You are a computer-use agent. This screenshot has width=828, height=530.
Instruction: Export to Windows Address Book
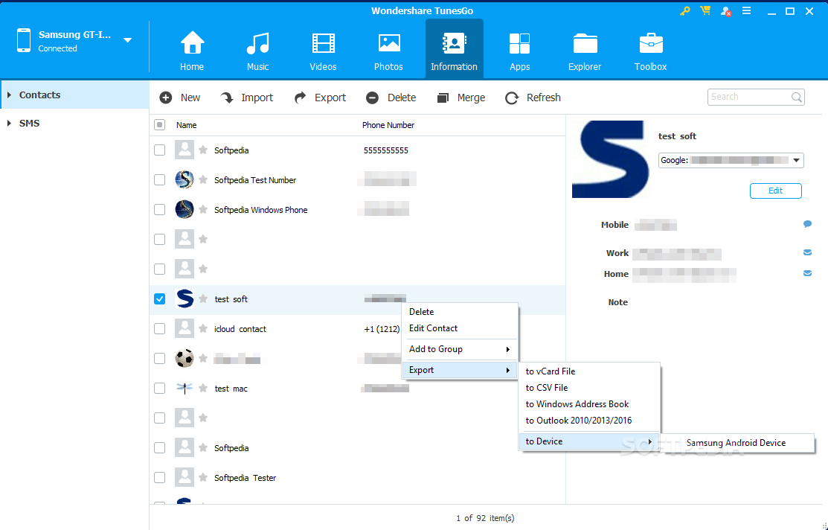[x=589, y=404]
